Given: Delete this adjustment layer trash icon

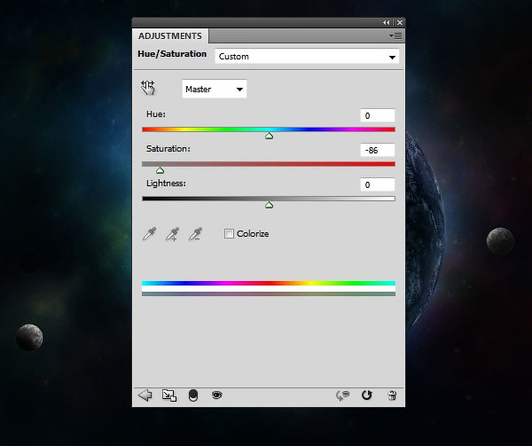Looking at the screenshot, I should point(392,395).
